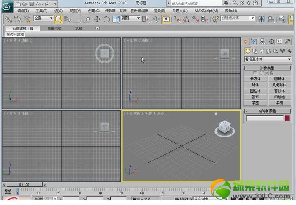Image resolution: width=296 pixels, height=205 pixels.
Task: Open the 创建选择集 dropdown
Action: tap(238, 18)
